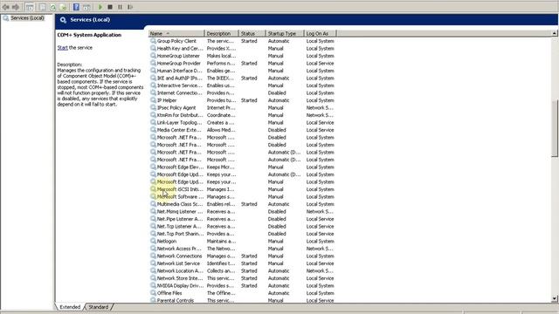Select the Microsoft iSCSI Initi... service row
Viewport: 559px width, 314px height.
point(243,189)
